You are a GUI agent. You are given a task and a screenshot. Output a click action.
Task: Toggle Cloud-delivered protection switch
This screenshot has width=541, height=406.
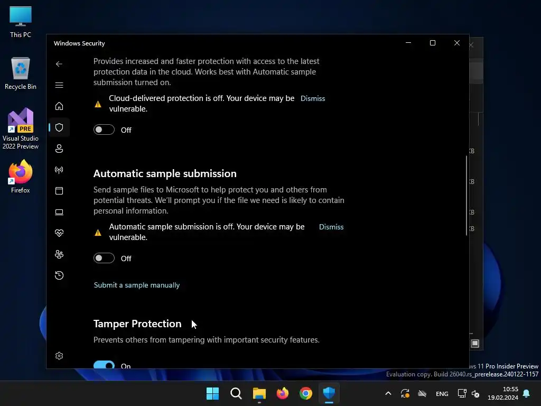coord(104,130)
